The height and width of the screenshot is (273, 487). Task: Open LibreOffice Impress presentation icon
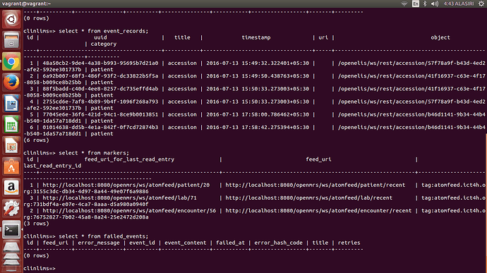(x=11, y=145)
